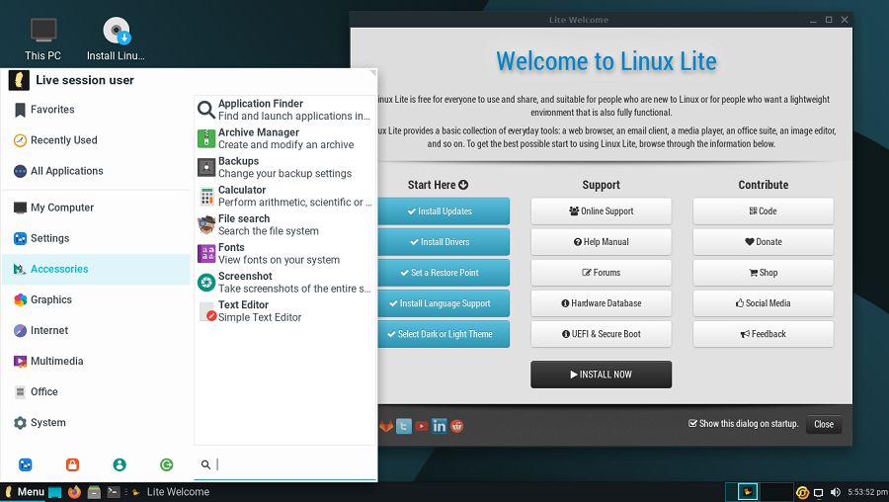
Task: Open the Office category
Action: click(x=97, y=391)
